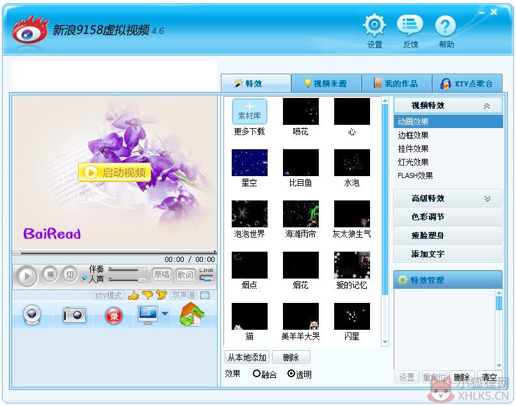Open dropdown arrow beside screen capture icon
The width and height of the screenshot is (516, 406).
coord(165,314)
